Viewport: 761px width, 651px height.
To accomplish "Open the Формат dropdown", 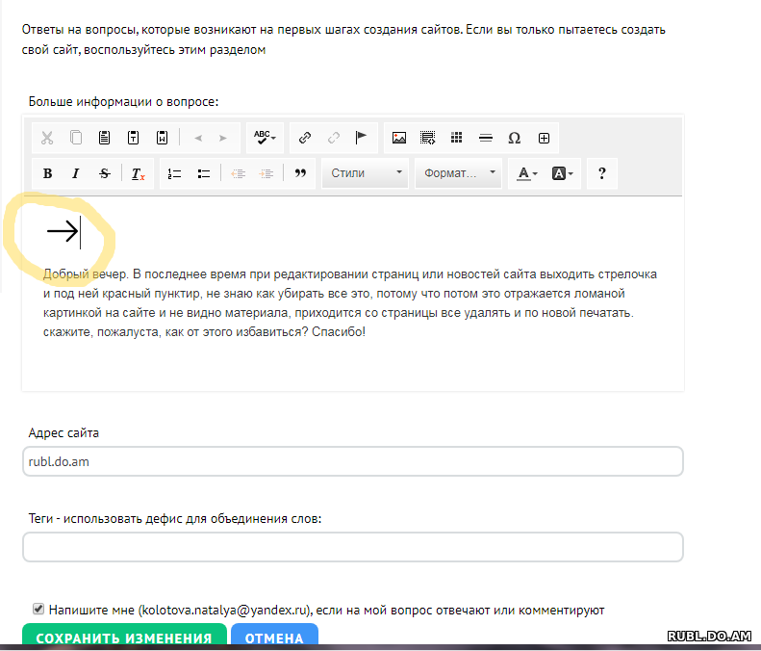I will (458, 174).
